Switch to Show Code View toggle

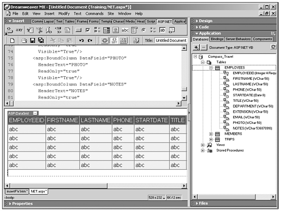point(104,40)
